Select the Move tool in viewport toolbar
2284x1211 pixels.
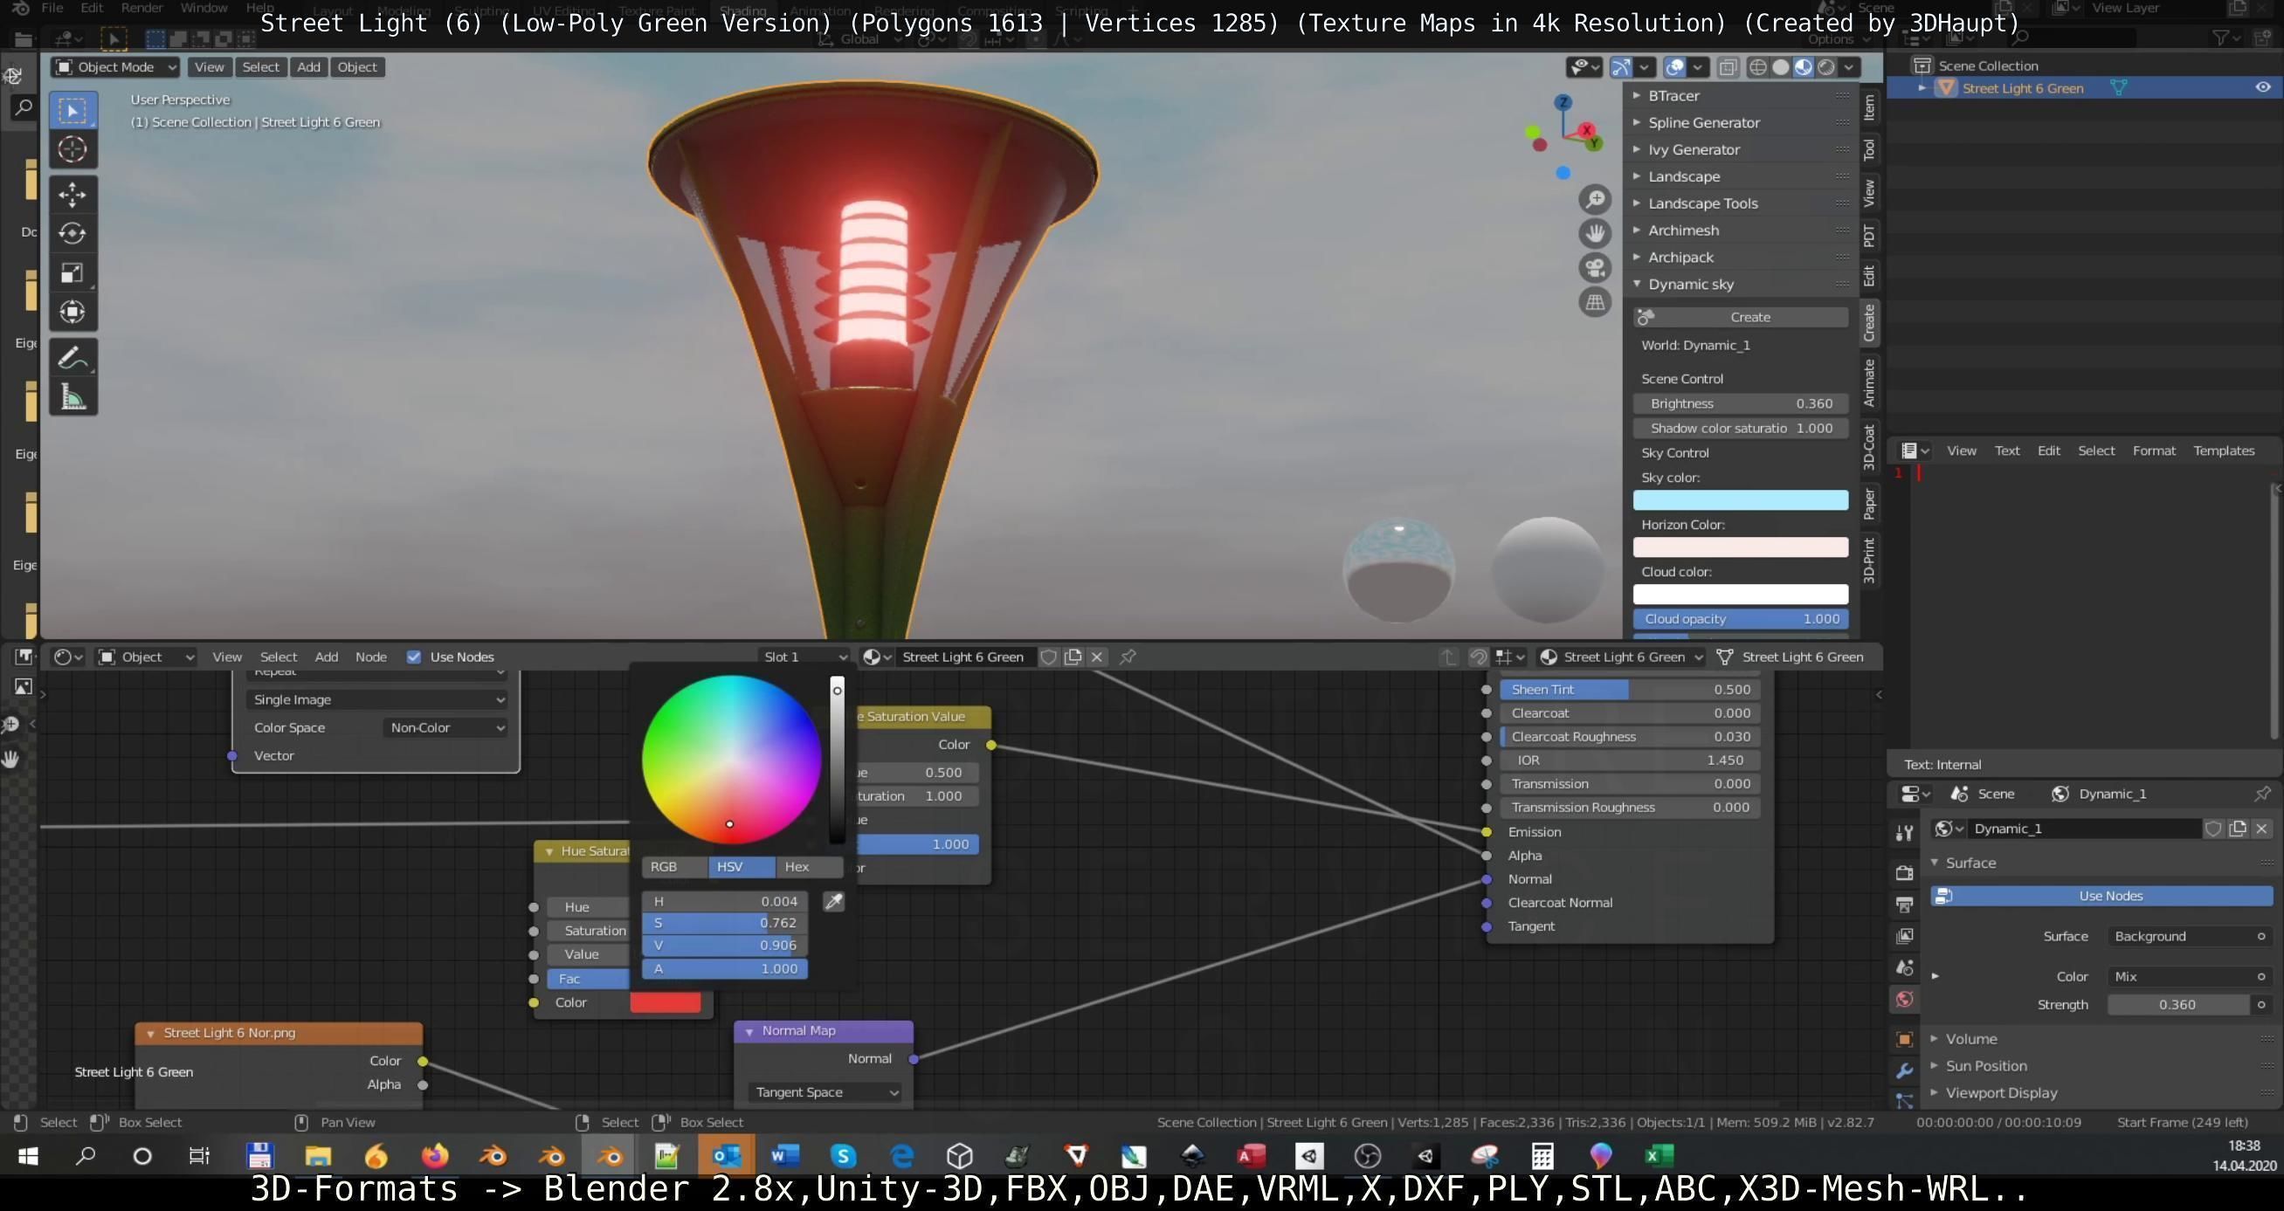click(x=72, y=194)
